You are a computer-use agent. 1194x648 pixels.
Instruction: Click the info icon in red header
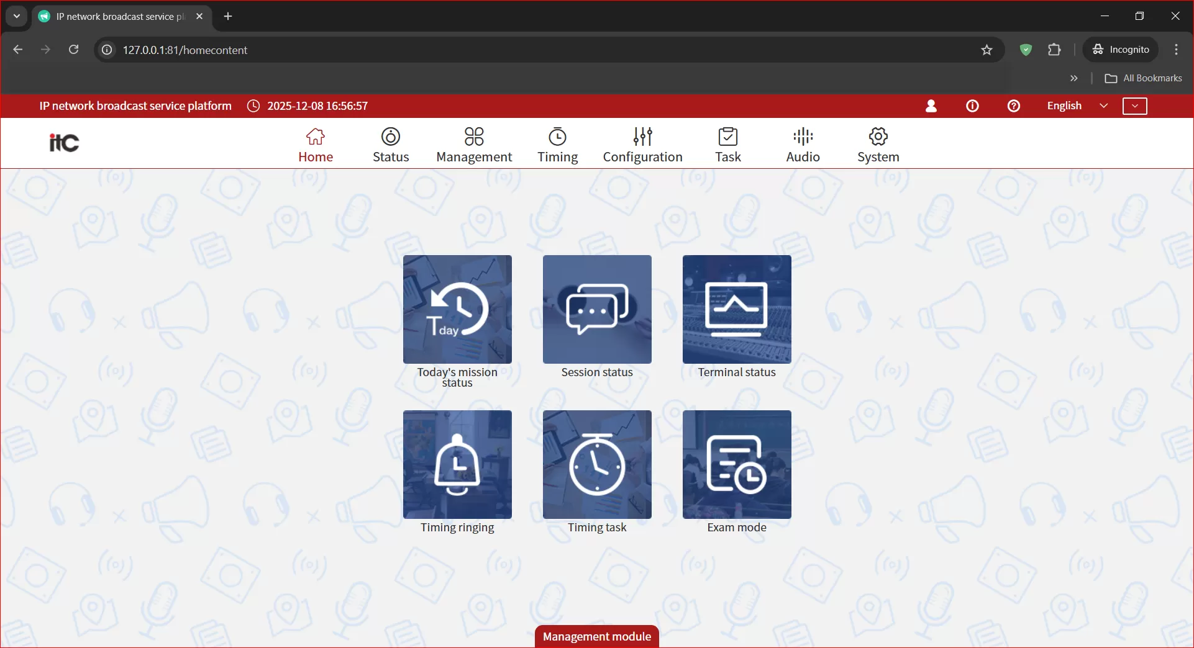click(x=972, y=106)
